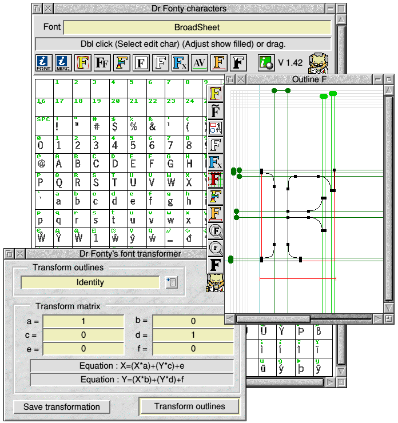Zoom out with the small F magnifier
The width and height of the screenshot is (398, 423).
click(216, 248)
